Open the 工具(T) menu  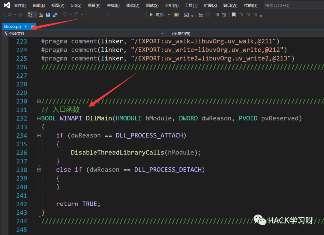tap(191, 5)
